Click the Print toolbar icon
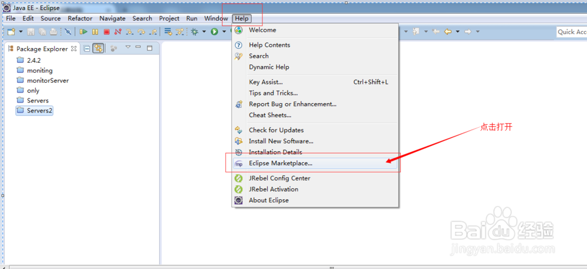The height and width of the screenshot is (269, 587). tap(53, 32)
